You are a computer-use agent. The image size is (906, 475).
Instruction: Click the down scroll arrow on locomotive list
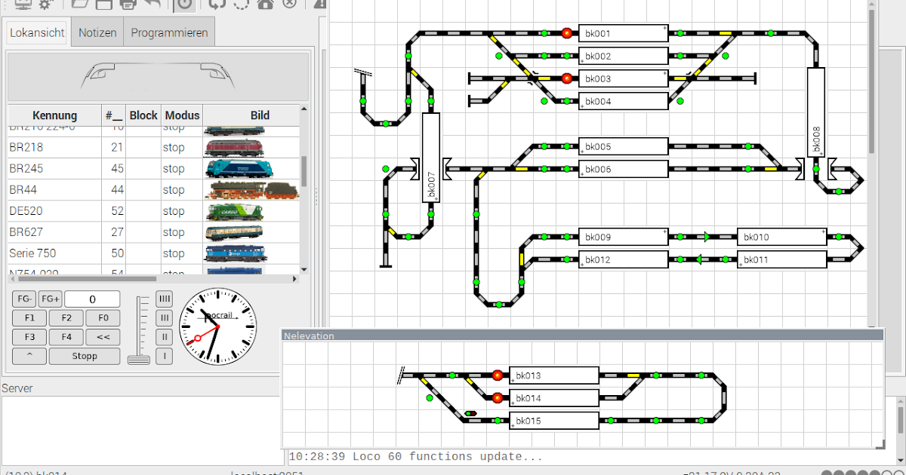click(304, 268)
